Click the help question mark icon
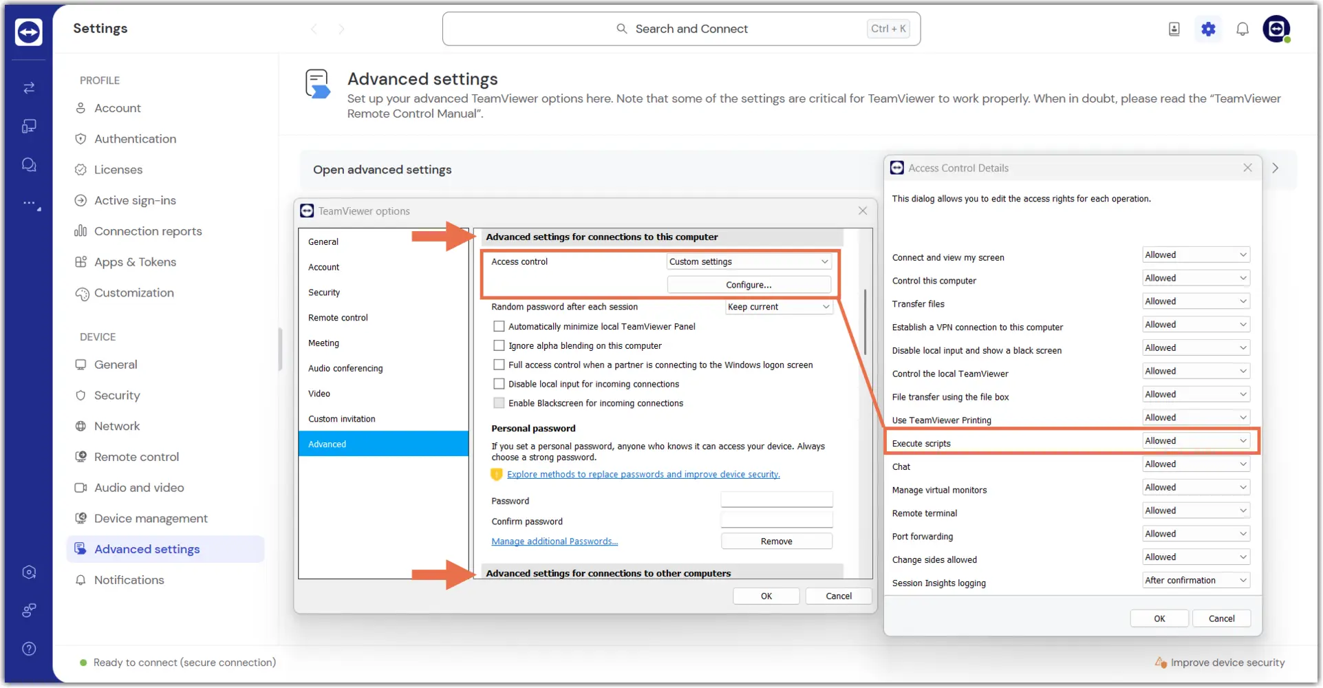 [29, 649]
